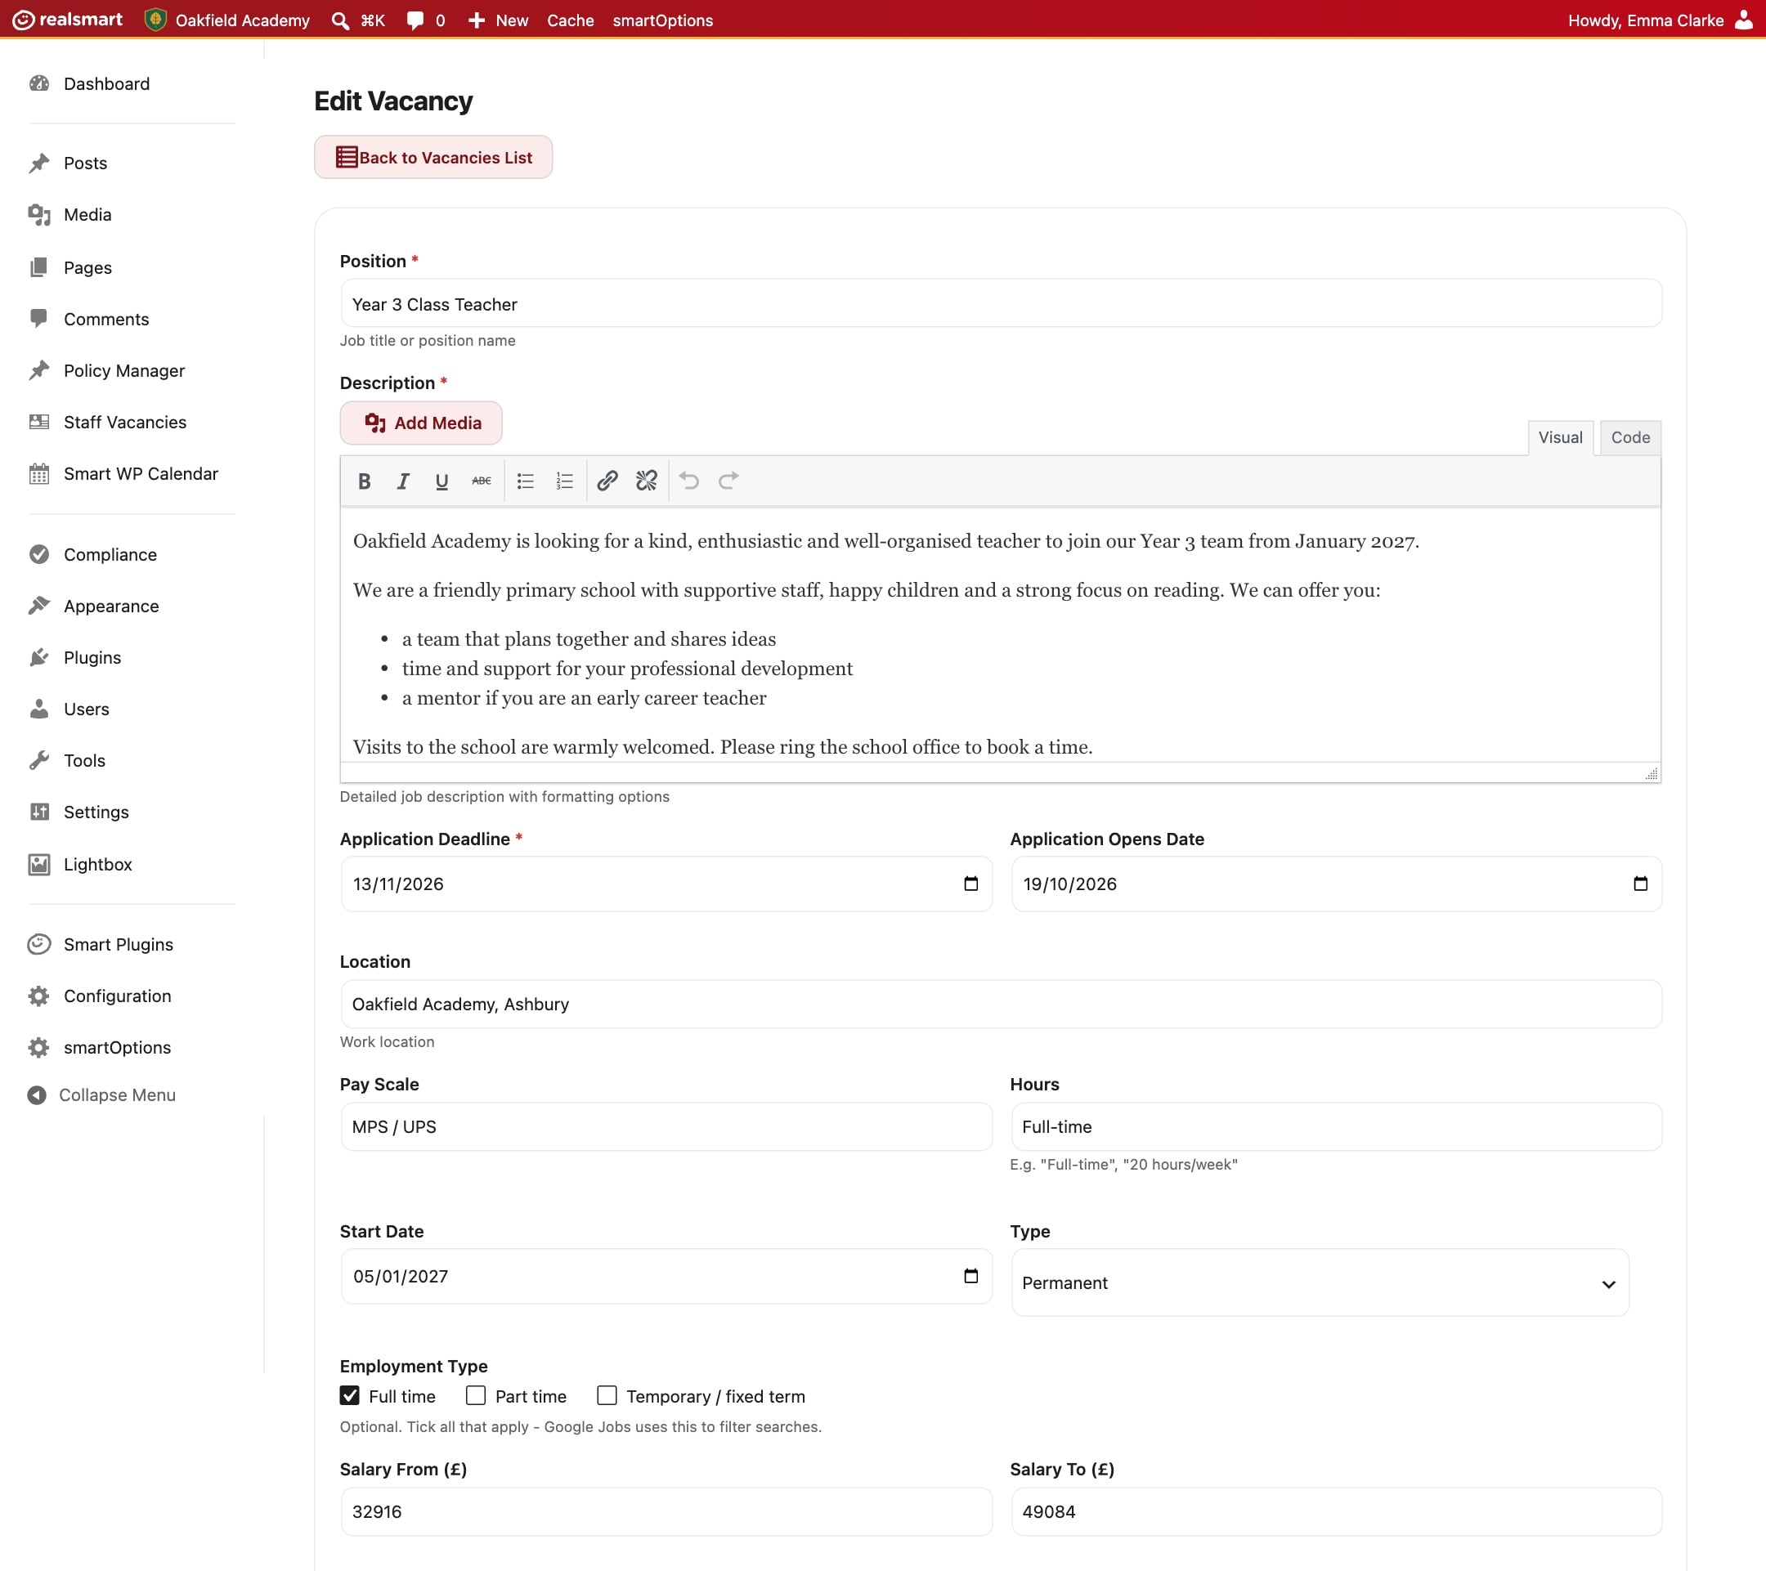Collapse the sidebar menu

tap(102, 1095)
